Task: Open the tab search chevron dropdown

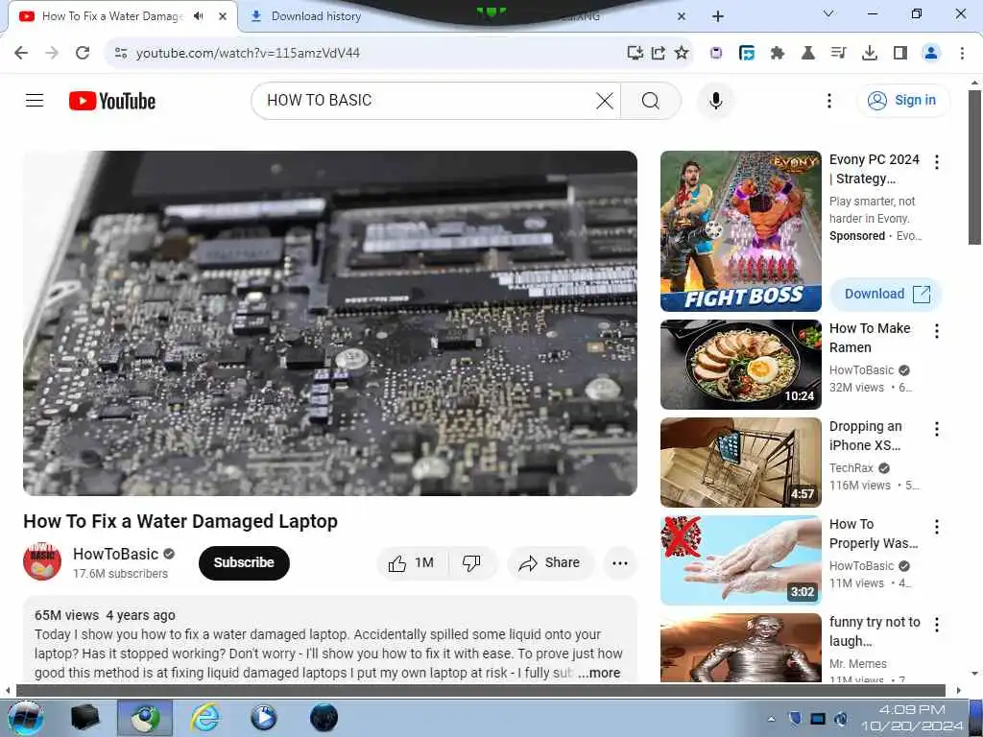Action: coord(828,13)
